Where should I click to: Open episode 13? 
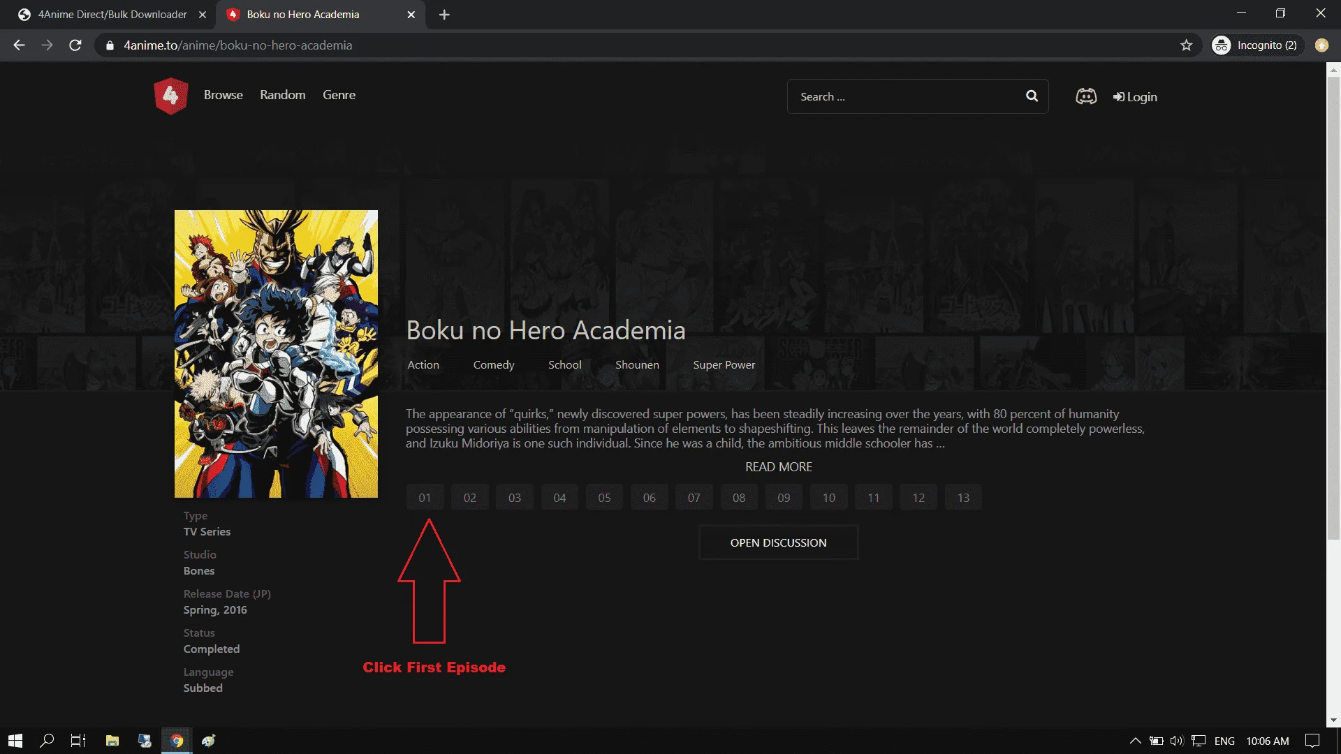pos(963,498)
